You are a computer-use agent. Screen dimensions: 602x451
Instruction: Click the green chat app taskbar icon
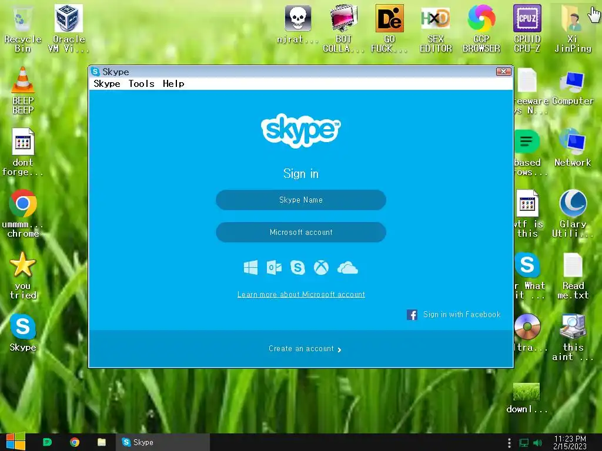47,442
